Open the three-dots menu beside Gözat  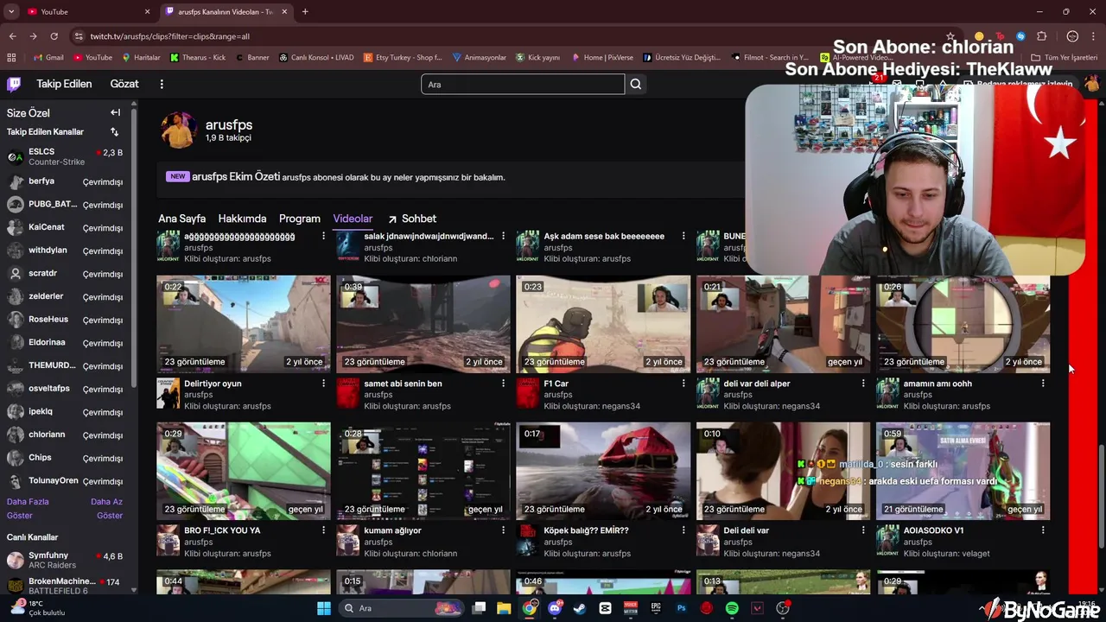coord(162,84)
